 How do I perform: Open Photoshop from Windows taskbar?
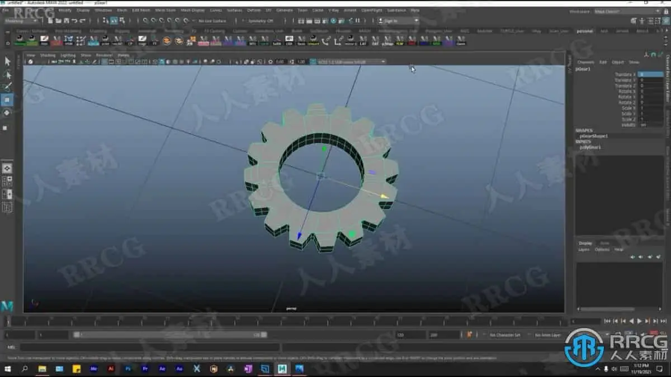128,369
